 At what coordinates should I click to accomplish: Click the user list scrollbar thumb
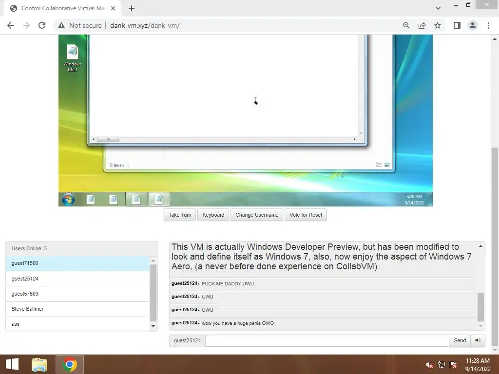pos(153,293)
